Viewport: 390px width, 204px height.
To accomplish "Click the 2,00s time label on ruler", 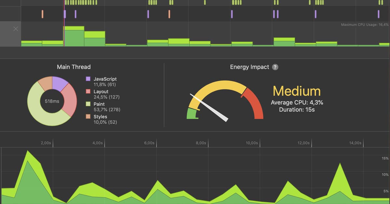I will pos(45,143).
